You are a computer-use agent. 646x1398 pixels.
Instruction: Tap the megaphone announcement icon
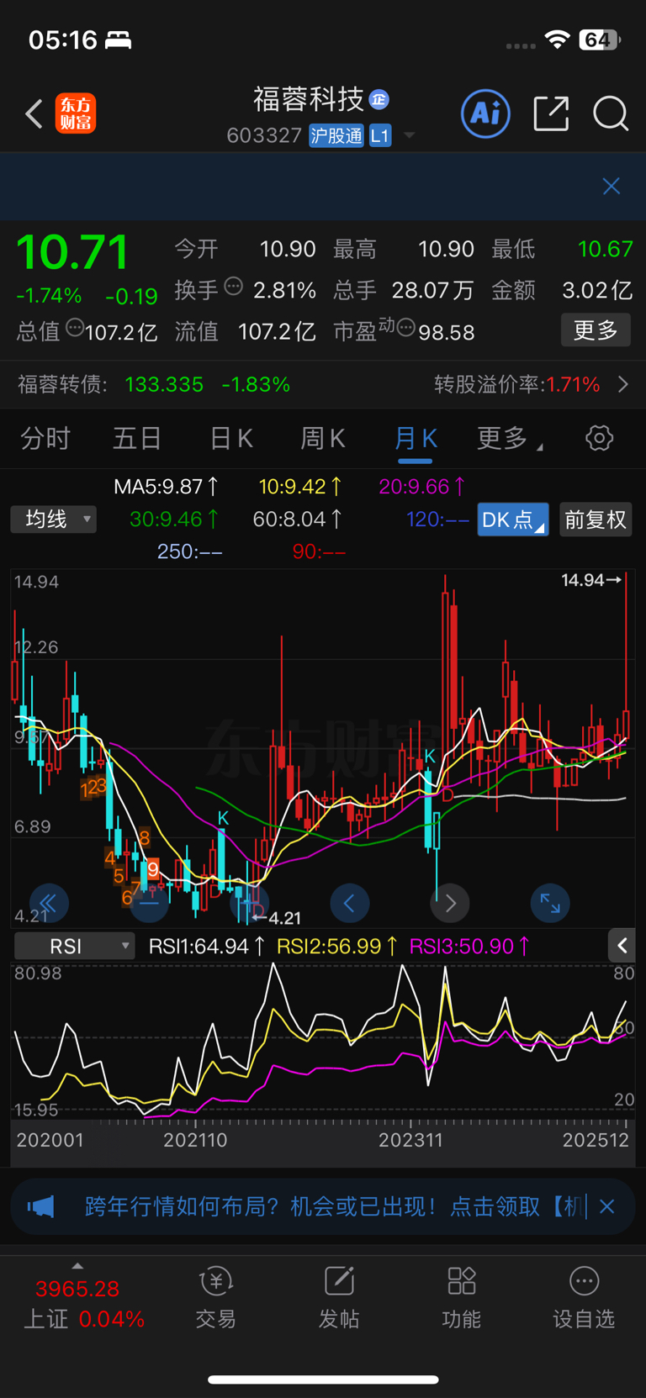tap(40, 1207)
